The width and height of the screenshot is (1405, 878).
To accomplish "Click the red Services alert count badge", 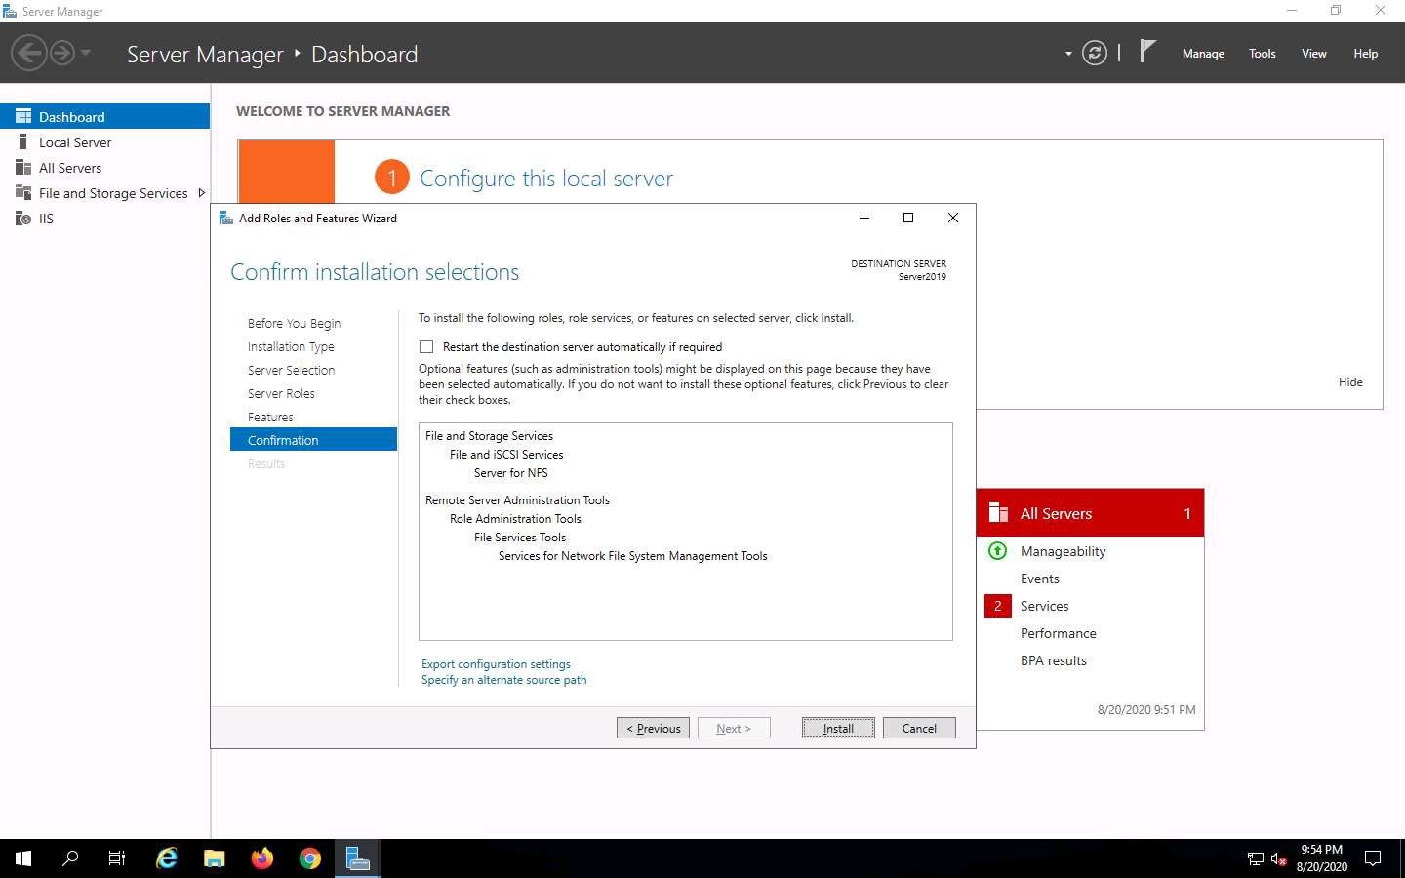I will [x=997, y=606].
